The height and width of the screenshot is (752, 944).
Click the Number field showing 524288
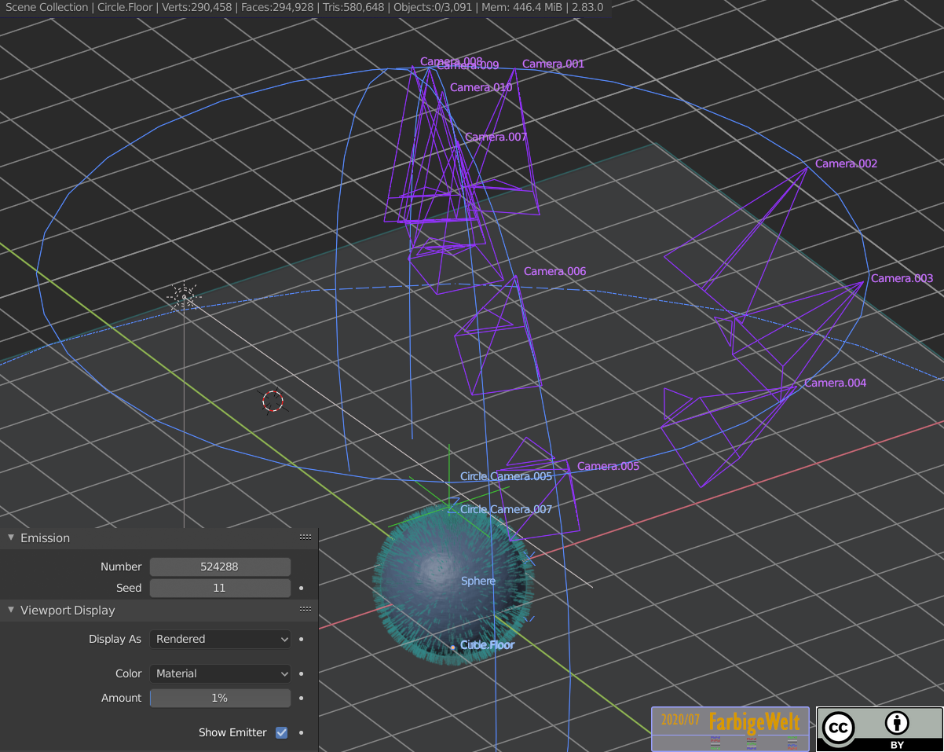(220, 567)
